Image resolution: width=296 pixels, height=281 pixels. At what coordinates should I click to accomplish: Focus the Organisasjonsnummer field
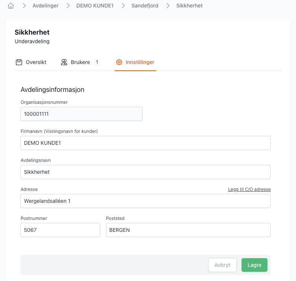(82, 114)
